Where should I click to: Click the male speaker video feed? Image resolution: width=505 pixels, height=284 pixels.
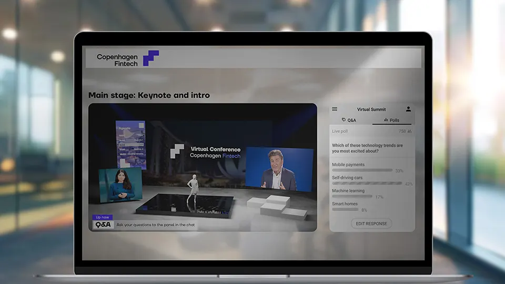click(x=279, y=169)
